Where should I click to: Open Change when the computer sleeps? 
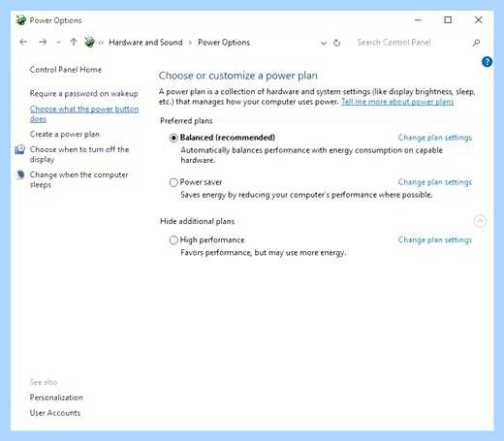click(x=79, y=179)
